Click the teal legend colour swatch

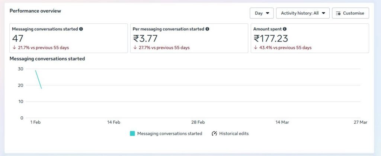pos(132,133)
